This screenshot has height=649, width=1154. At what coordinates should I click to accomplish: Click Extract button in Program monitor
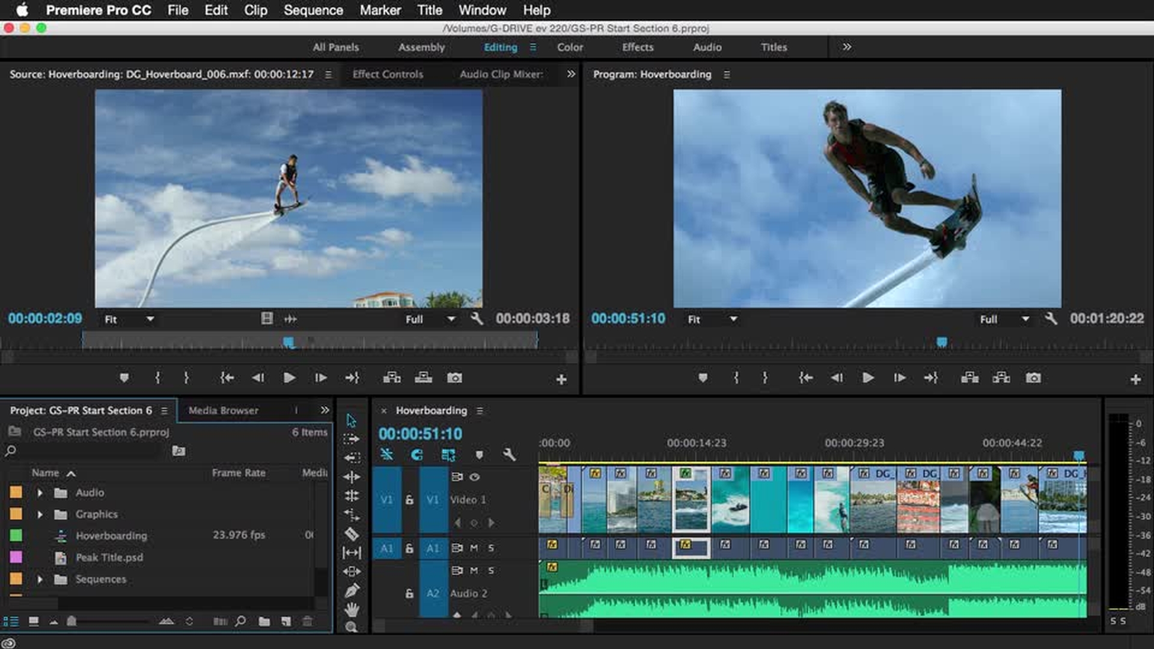point(1001,378)
